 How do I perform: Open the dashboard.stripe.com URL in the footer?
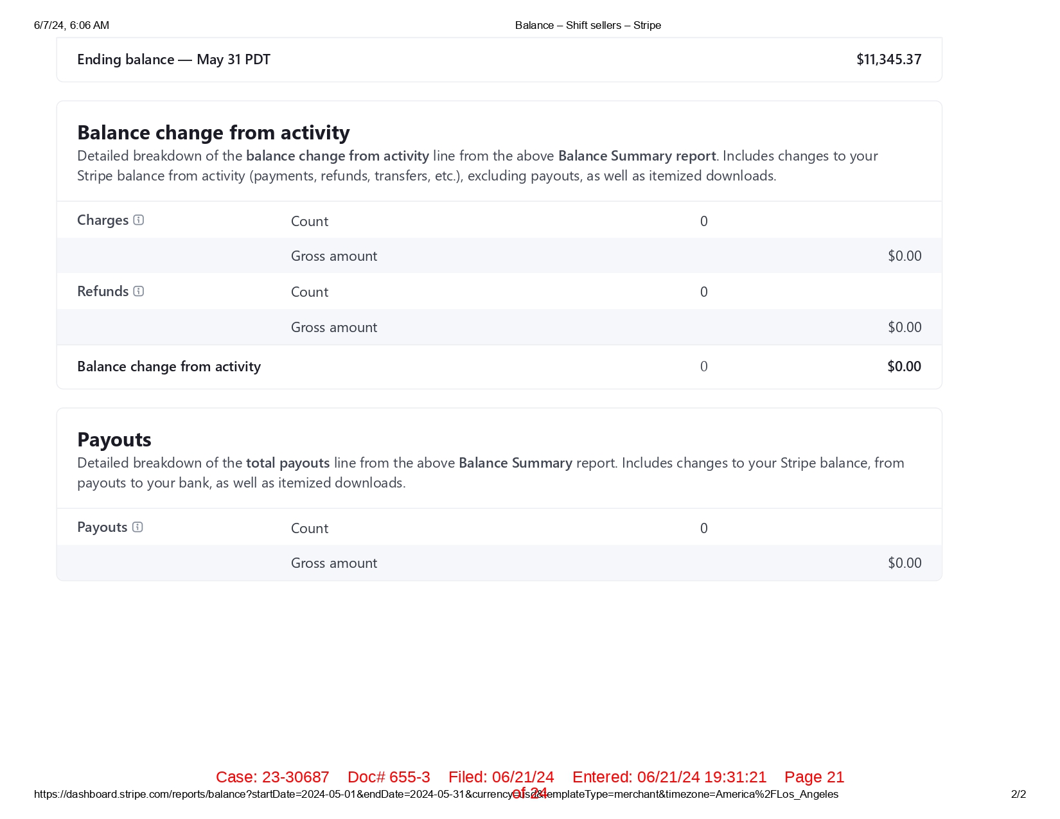(x=436, y=795)
